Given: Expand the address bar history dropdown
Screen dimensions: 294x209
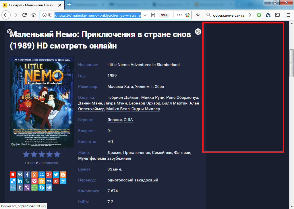Looking at the screenshot, I should tap(145, 15).
